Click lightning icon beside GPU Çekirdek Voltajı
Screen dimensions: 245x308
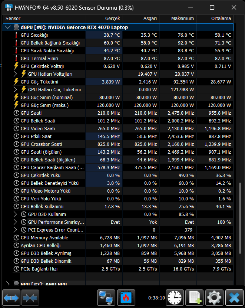tap(16, 66)
